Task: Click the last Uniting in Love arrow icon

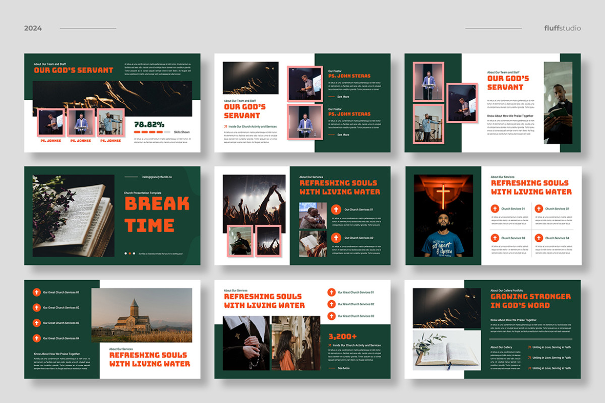Action: [529, 368]
